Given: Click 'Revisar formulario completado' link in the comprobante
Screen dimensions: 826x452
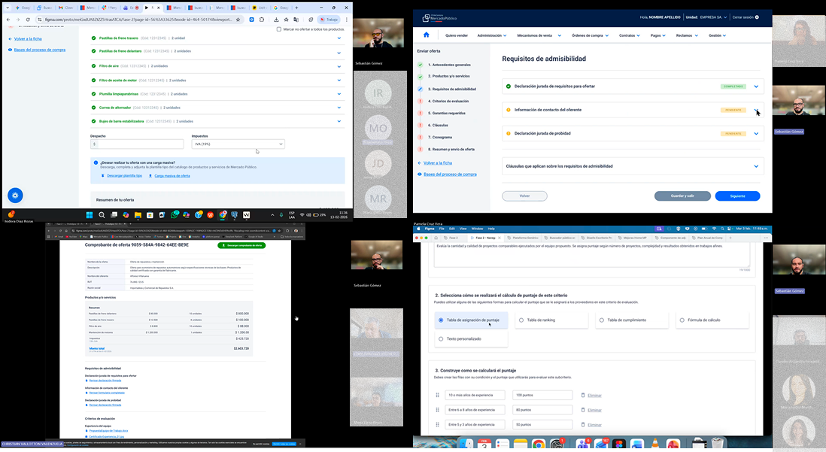Looking at the screenshot, I should (107, 393).
